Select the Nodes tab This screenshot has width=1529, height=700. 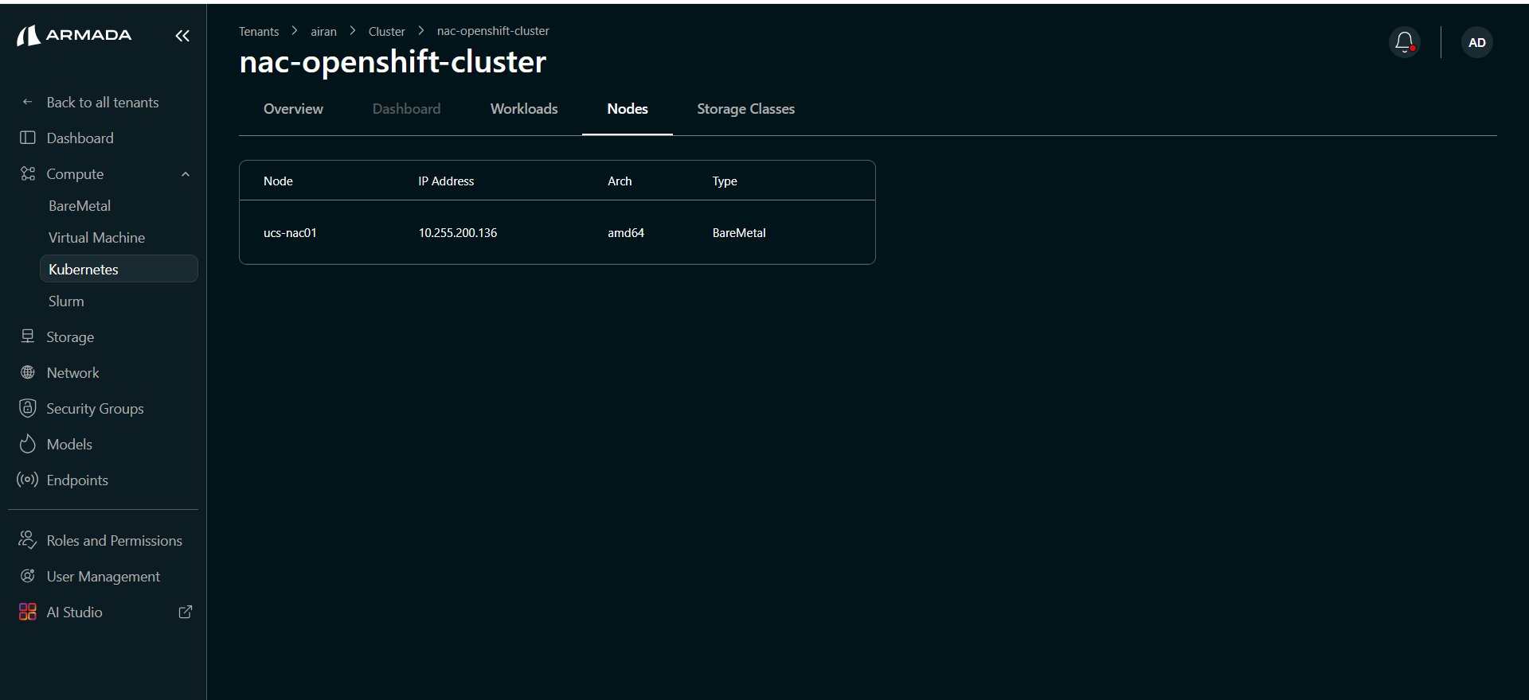pos(628,109)
